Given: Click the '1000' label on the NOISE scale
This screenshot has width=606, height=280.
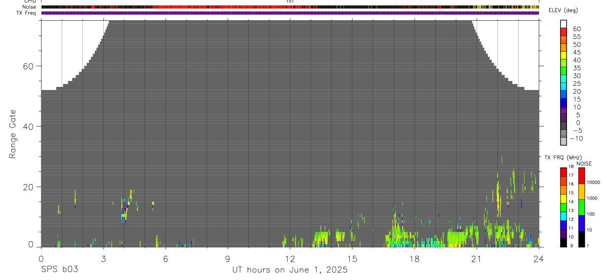Looking at the screenshot, I should click(593, 198).
